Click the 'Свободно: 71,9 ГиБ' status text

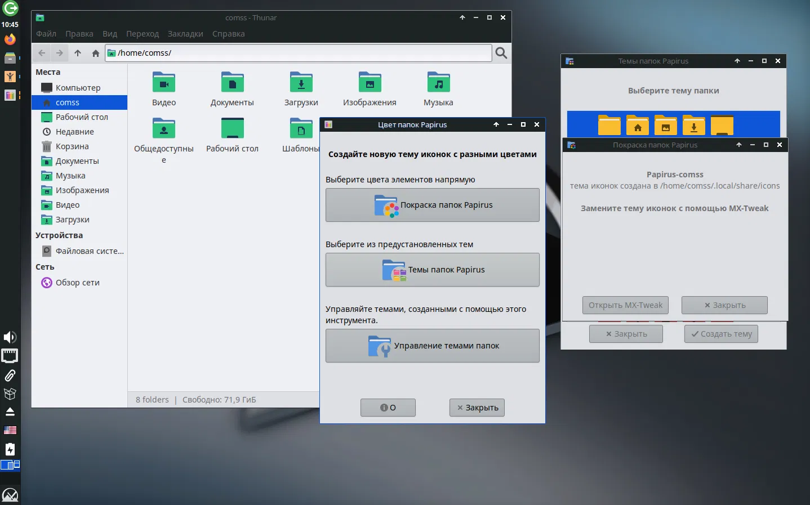[219, 400]
